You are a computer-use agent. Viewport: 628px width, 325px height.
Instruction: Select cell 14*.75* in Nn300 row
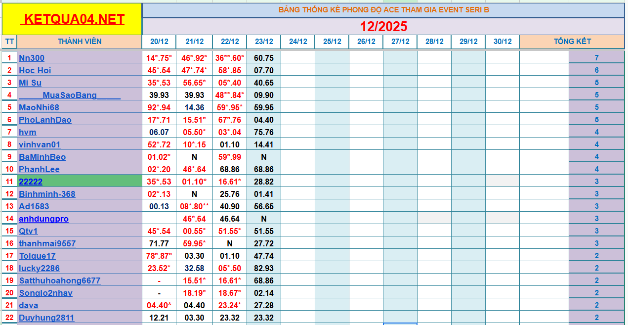click(x=159, y=58)
